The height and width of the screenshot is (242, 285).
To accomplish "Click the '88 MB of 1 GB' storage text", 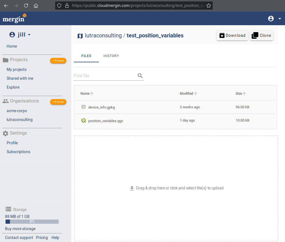I will point(17,217).
